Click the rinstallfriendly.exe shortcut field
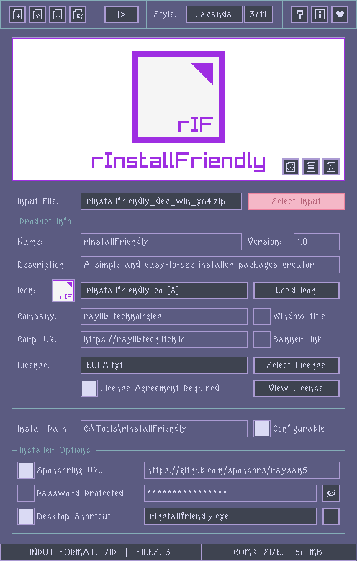The width and height of the screenshot is (357, 561). (x=230, y=516)
